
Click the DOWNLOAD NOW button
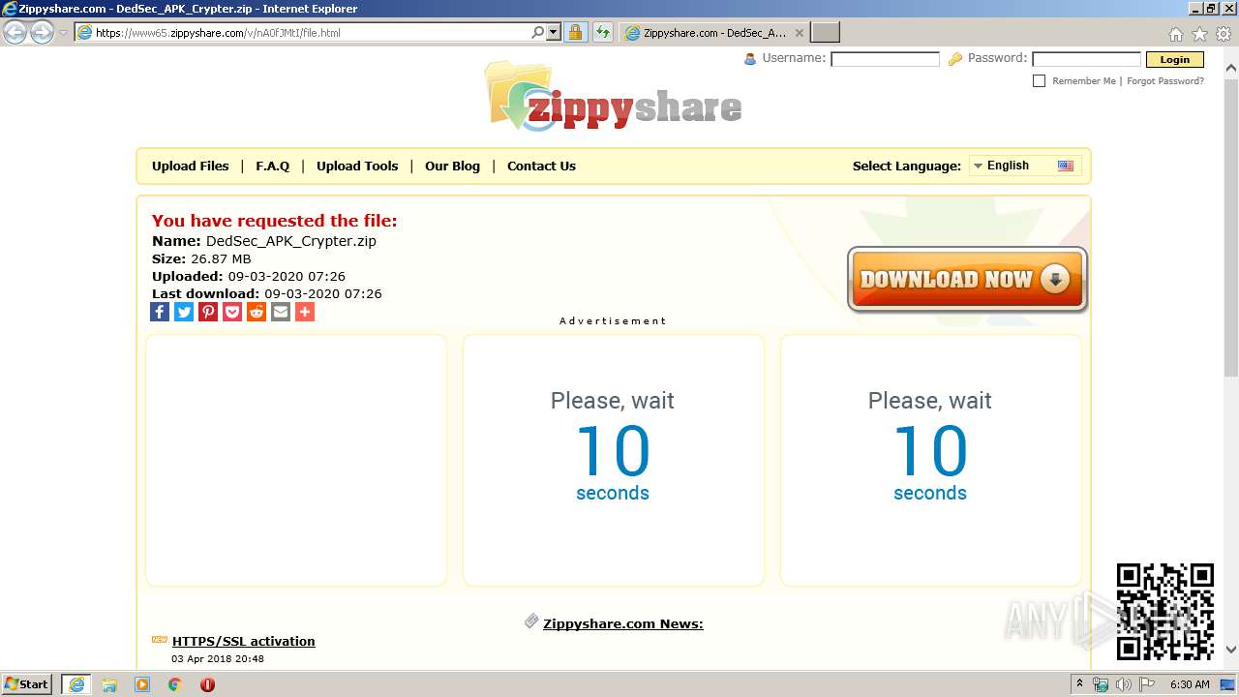pyautogui.click(x=967, y=279)
